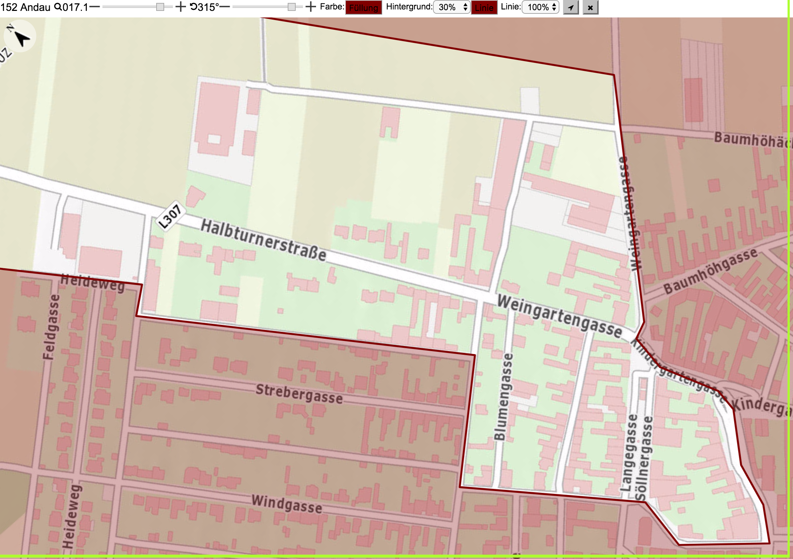793x559 pixels.
Task: Open the Hintergrund 30% opacity dropdown
Action: coord(452,7)
